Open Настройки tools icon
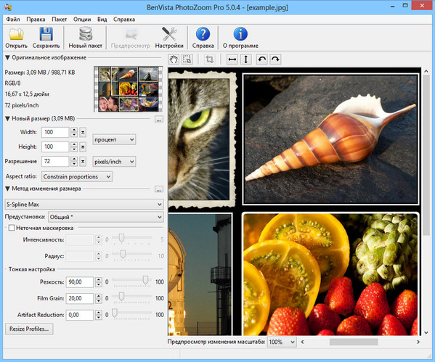Viewport: 435px width, 362px height. (x=169, y=34)
